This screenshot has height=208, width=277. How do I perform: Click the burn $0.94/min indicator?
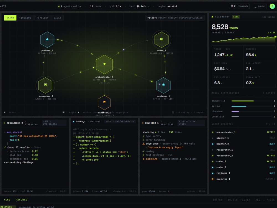click(139, 6)
